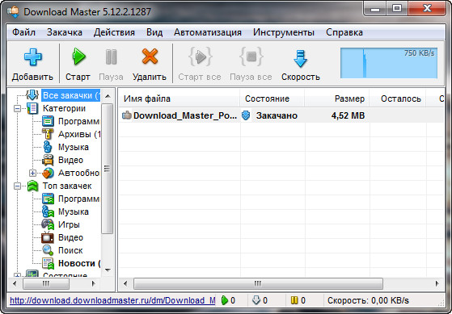452x314 pixels.
Task: Click the tree panel vertical scrollbar thumb
Action: click(x=108, y=169)
